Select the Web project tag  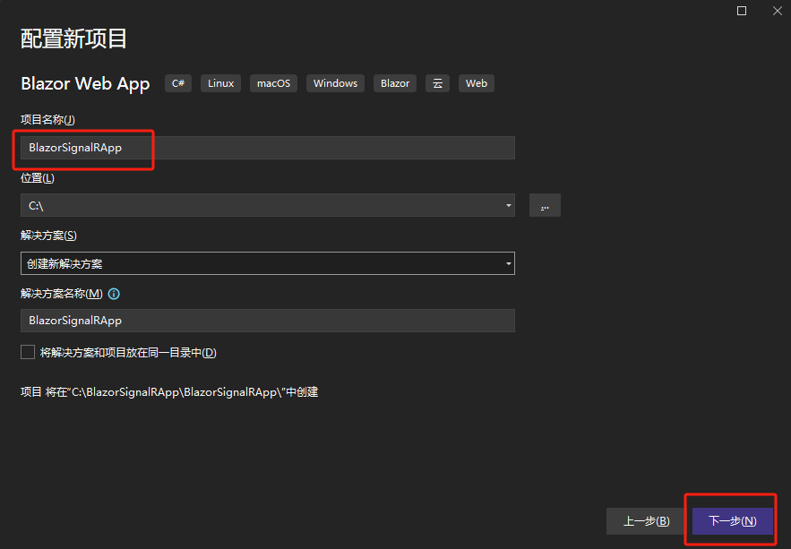tap(476, 83)
